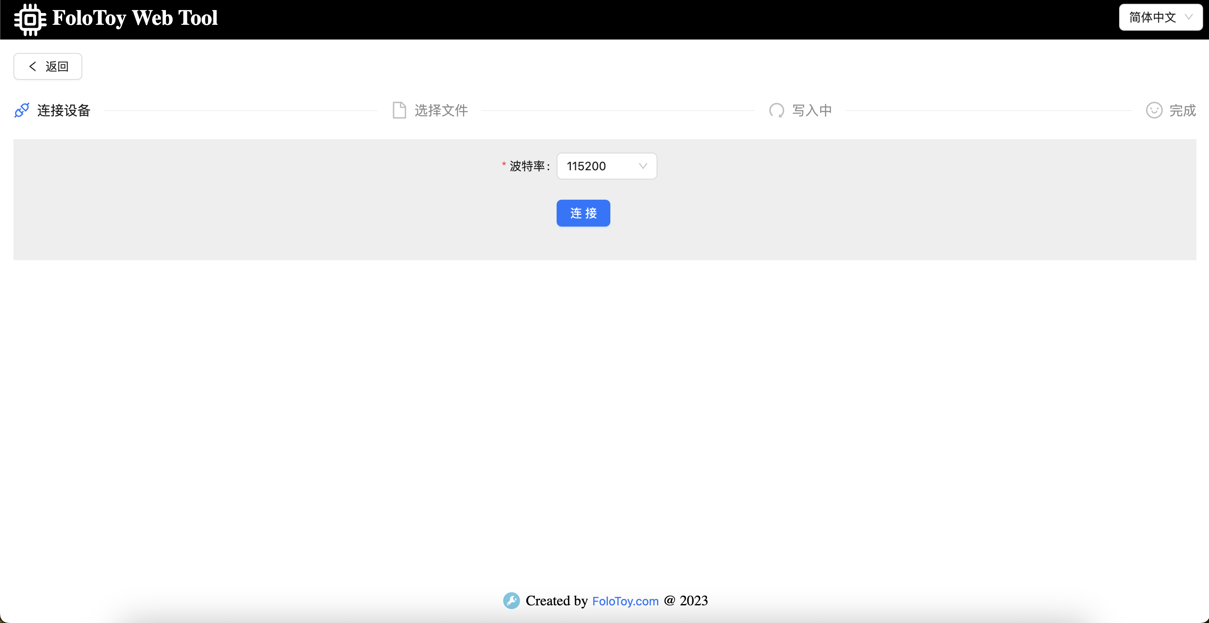Screen dimensions: 1209x623
Task: Click the FoloToy Web Tool title
Action: point(136,19)
